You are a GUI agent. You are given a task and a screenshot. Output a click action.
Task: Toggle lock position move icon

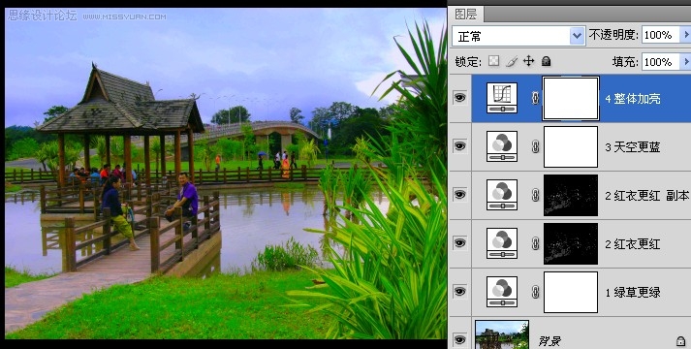pyautogui.click(x=529, y=61)
